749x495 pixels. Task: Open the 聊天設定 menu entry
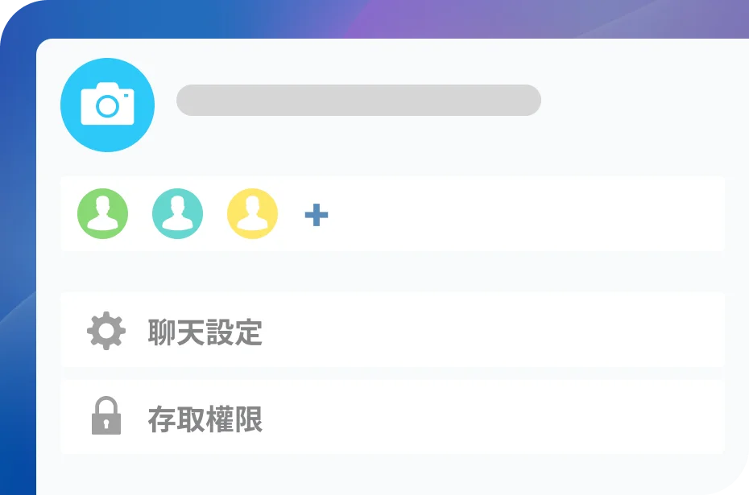[393, 330]
